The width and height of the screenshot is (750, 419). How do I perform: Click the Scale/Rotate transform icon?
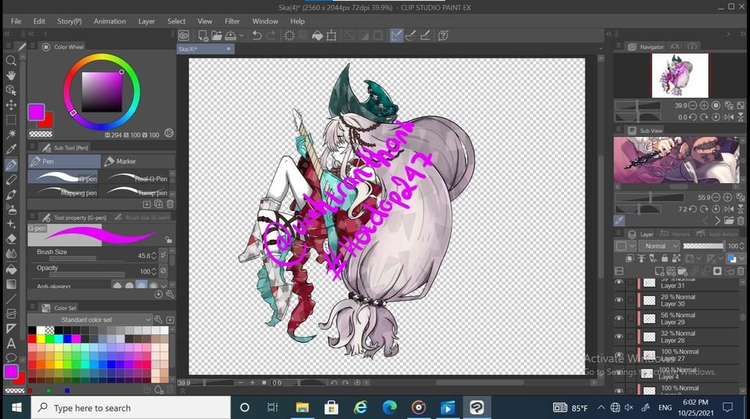coord(331,35)
